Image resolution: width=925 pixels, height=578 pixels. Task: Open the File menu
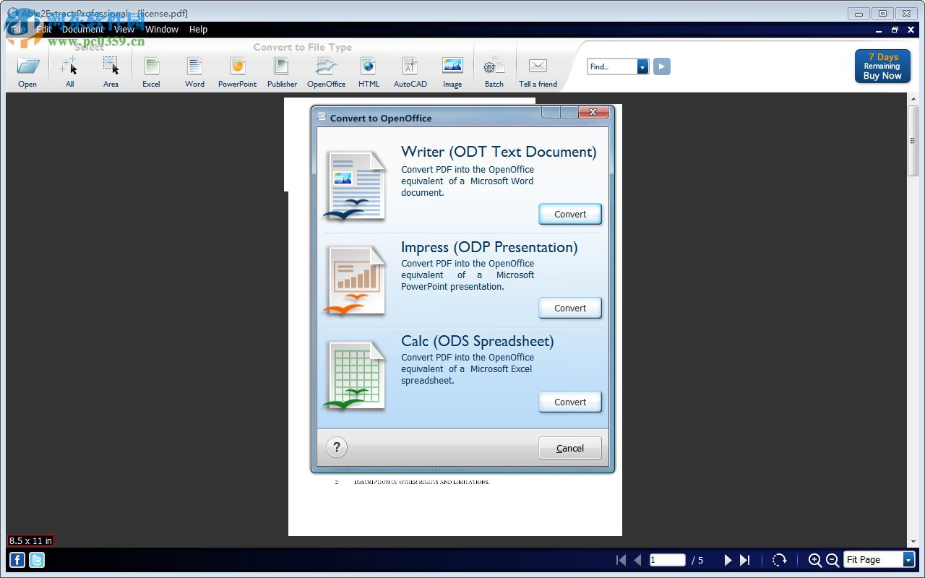click(x=17, y=30)
